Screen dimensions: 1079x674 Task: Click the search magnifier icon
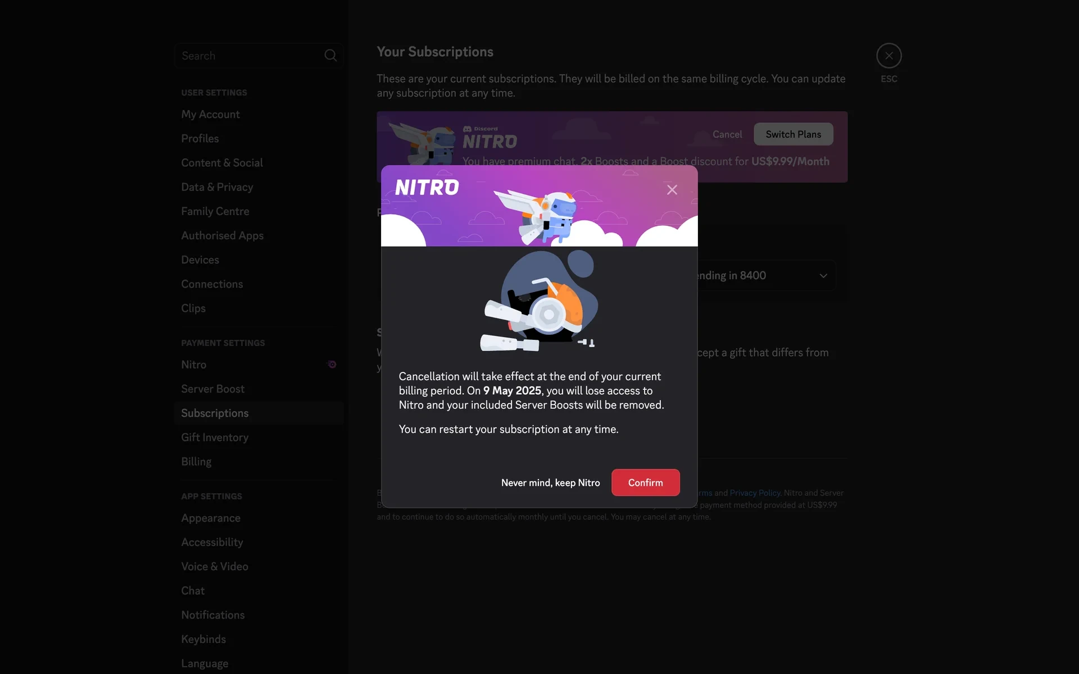coord(330,56)
